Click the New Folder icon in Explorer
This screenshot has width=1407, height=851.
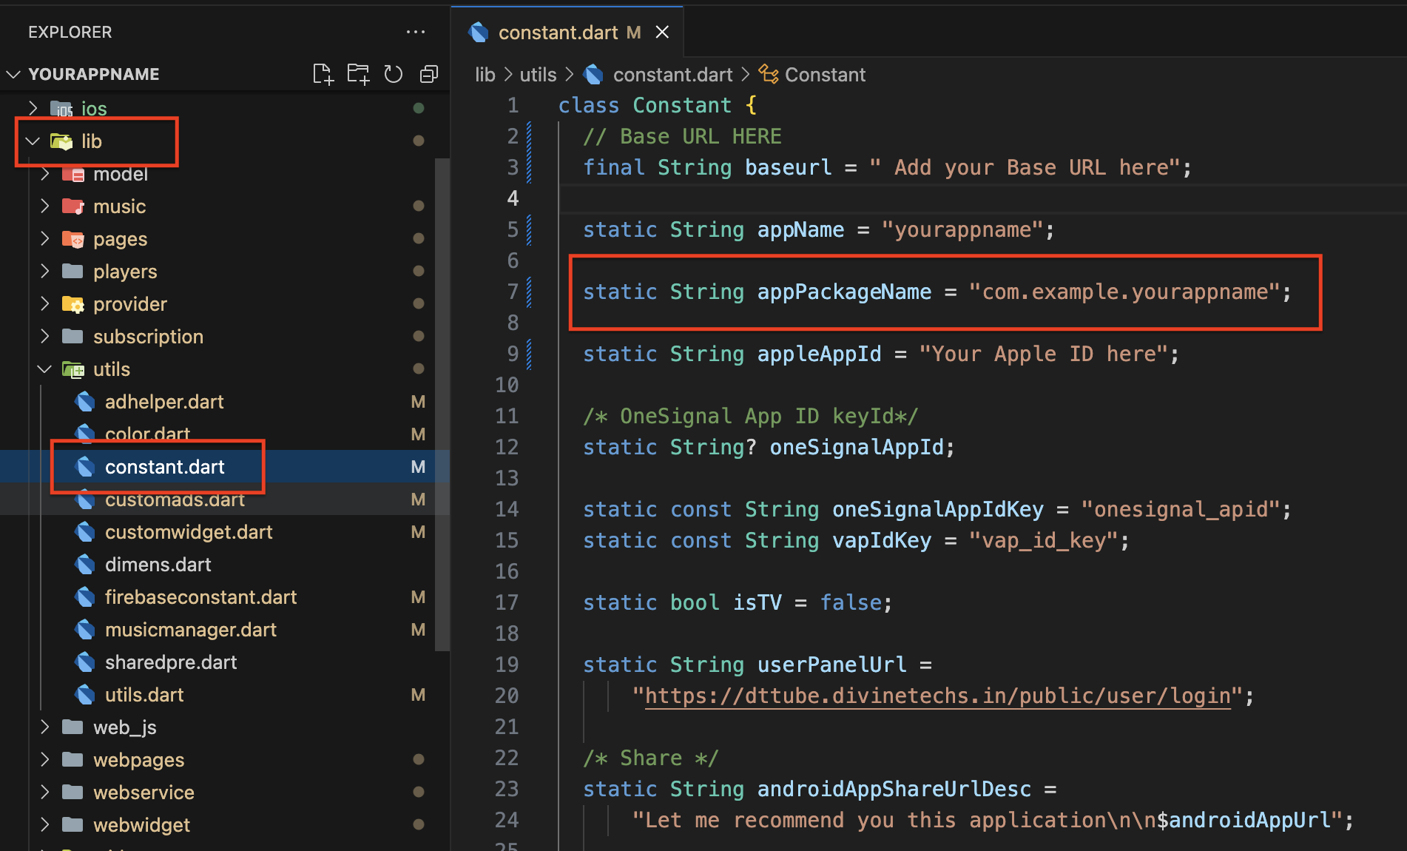359,74
